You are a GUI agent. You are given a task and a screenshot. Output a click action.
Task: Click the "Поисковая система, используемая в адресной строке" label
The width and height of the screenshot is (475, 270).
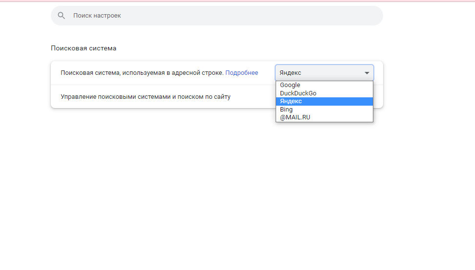point(142,73)
